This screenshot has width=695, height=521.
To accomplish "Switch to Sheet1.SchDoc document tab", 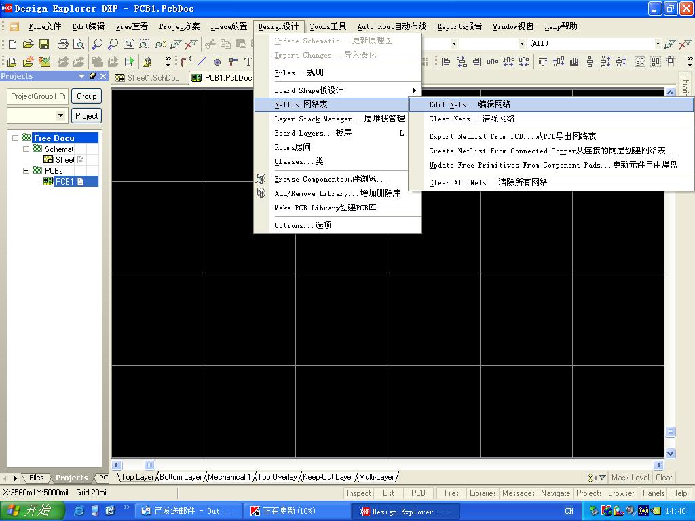I will (x=147, y=78).
